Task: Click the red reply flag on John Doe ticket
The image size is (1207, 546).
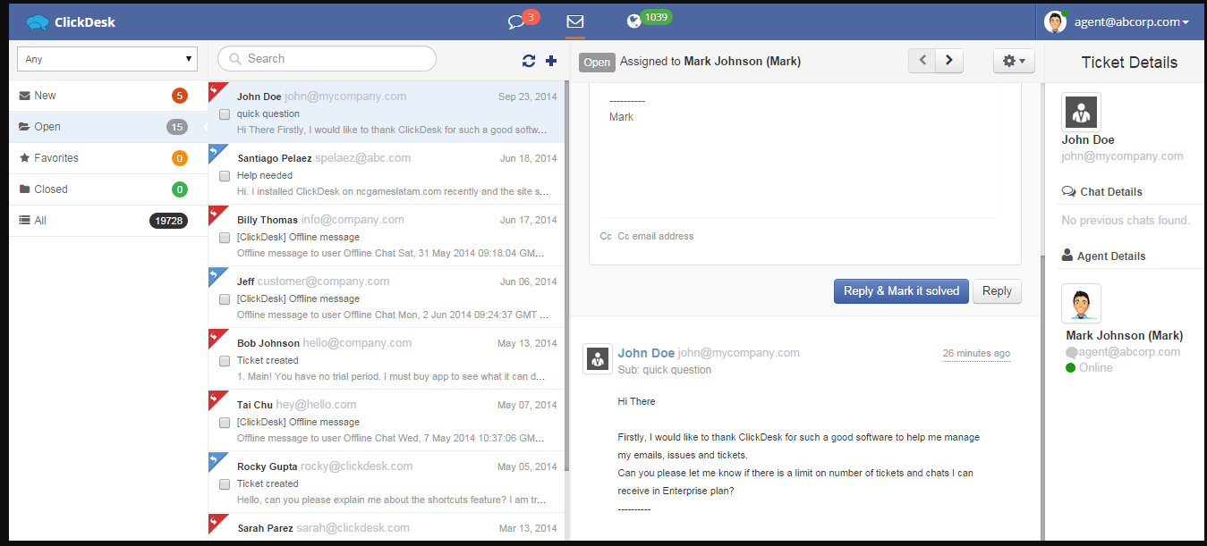Action: coord(215,89)
